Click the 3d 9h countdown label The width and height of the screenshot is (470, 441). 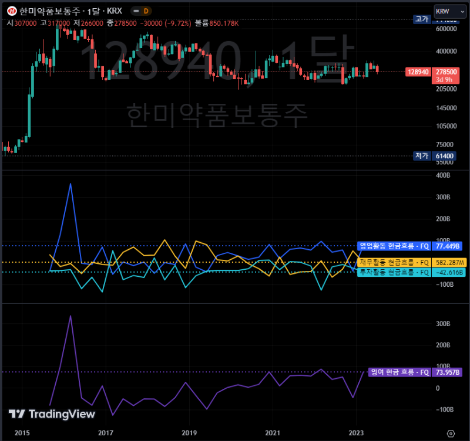(x=444, y=80)
